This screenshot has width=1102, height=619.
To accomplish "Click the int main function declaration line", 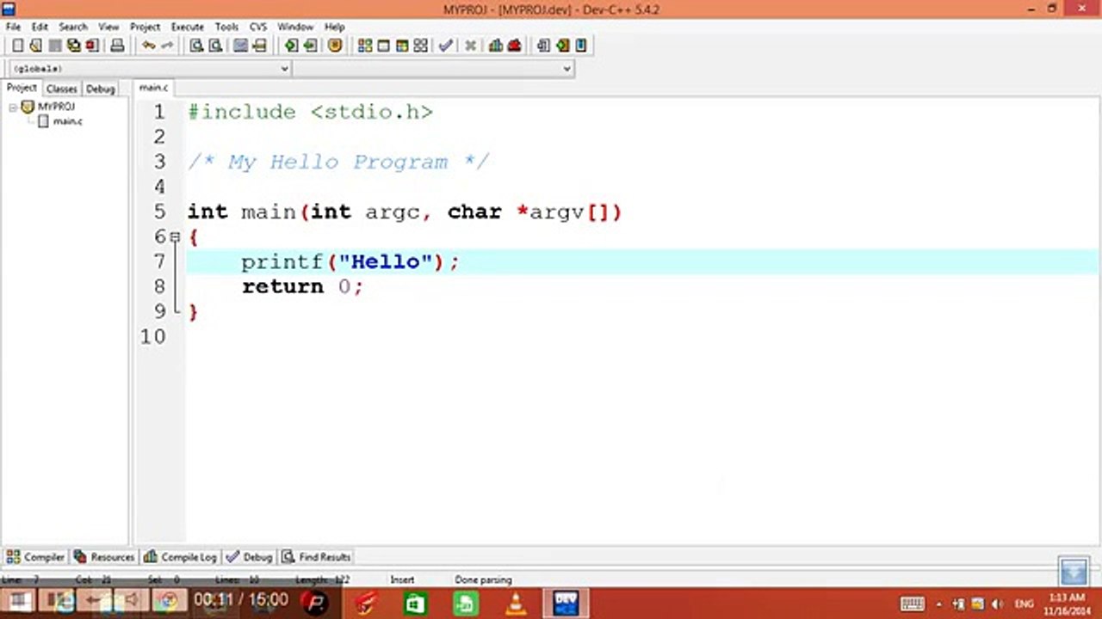I will tap(405, 211).
